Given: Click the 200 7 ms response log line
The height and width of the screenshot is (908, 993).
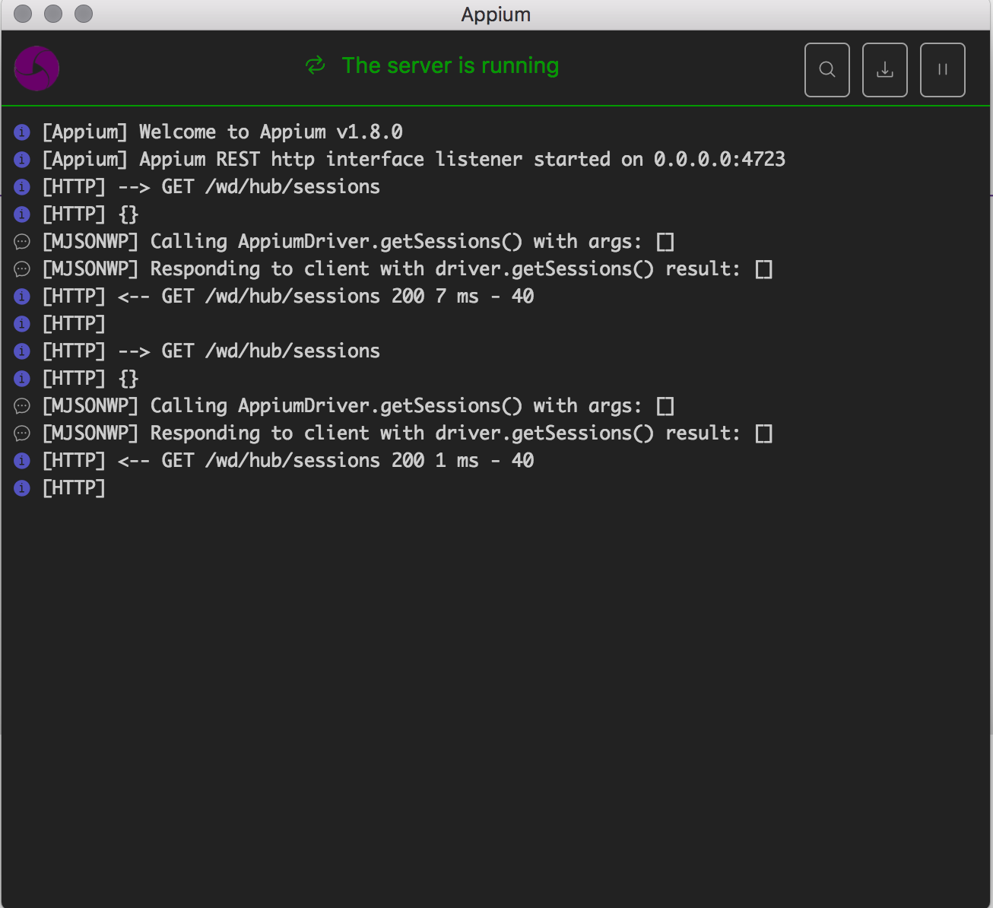Looking at the screenshot, I should pos(289,296).
